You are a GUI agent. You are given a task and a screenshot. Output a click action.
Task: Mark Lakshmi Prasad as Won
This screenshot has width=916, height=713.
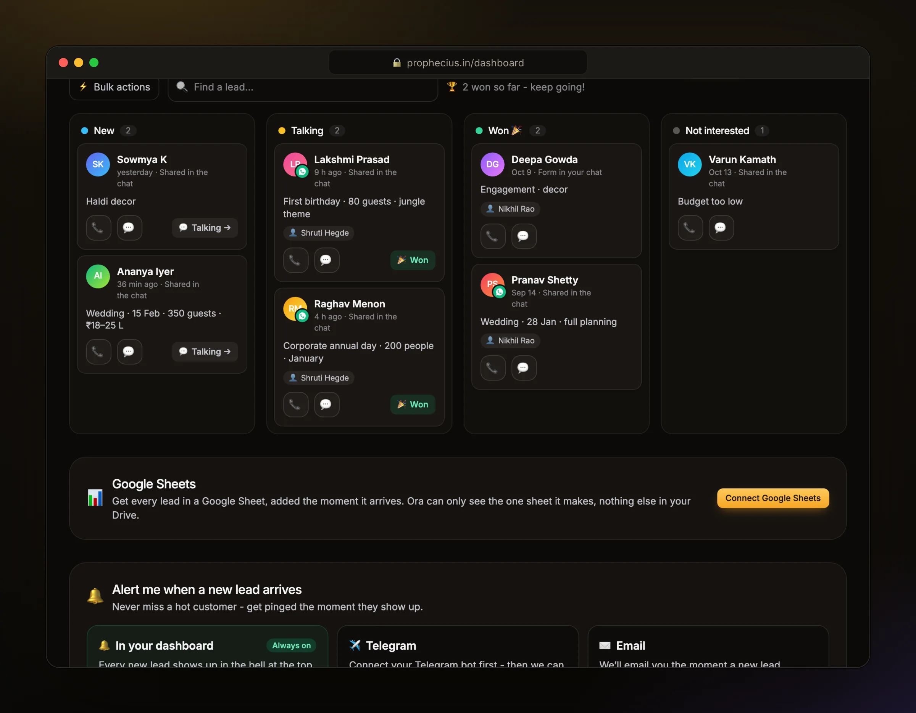413,260
